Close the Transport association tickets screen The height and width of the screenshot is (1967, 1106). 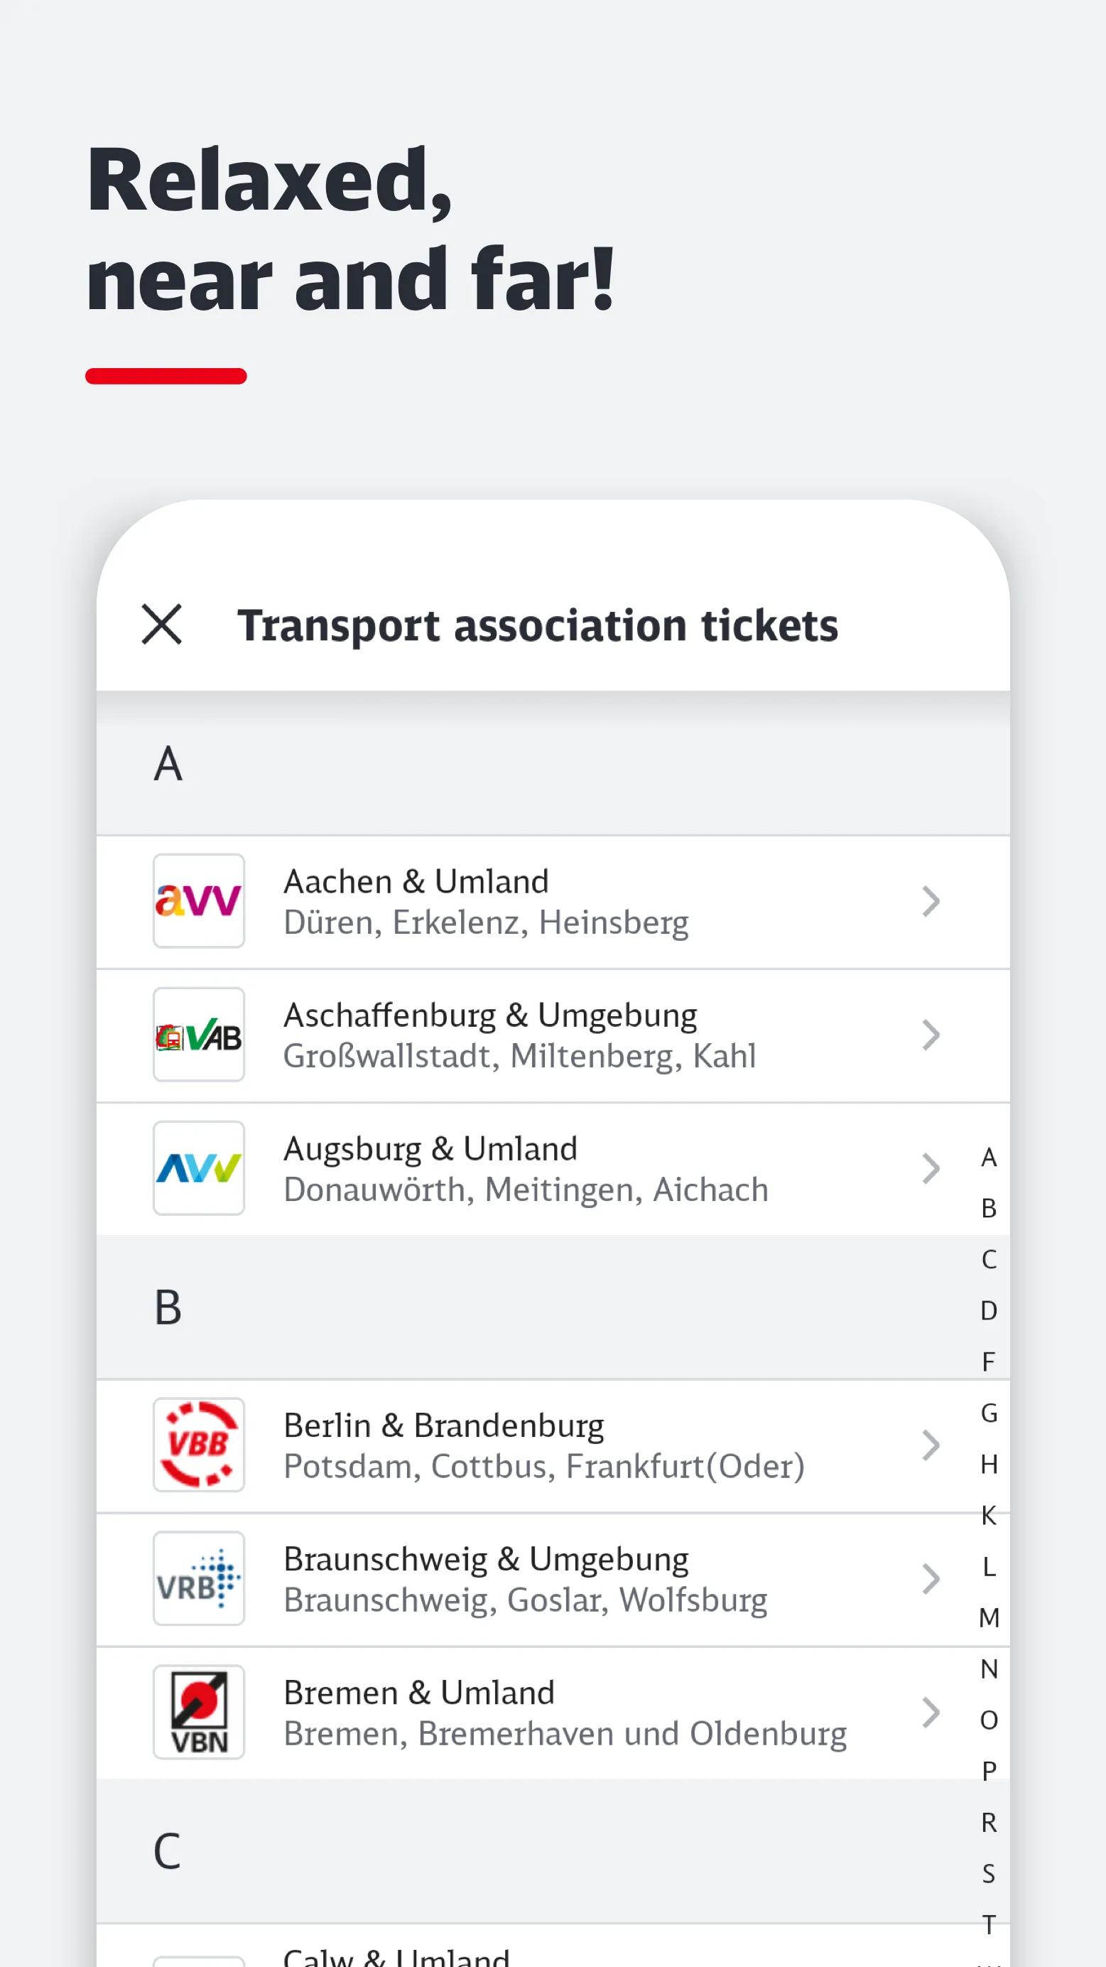pyautogui.click(x=162, y=624)
